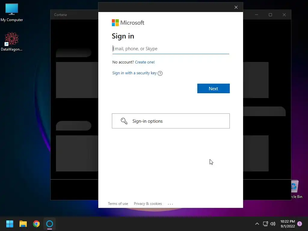The height and width of the screenshot is (231, 308).
Task: Select the DataWagon desktop shortcut
Action: click(x=12, y=42)
